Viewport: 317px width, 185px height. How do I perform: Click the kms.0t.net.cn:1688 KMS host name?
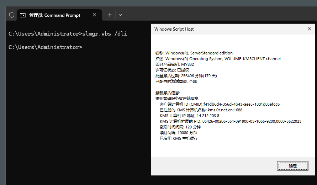click(225, 110)
